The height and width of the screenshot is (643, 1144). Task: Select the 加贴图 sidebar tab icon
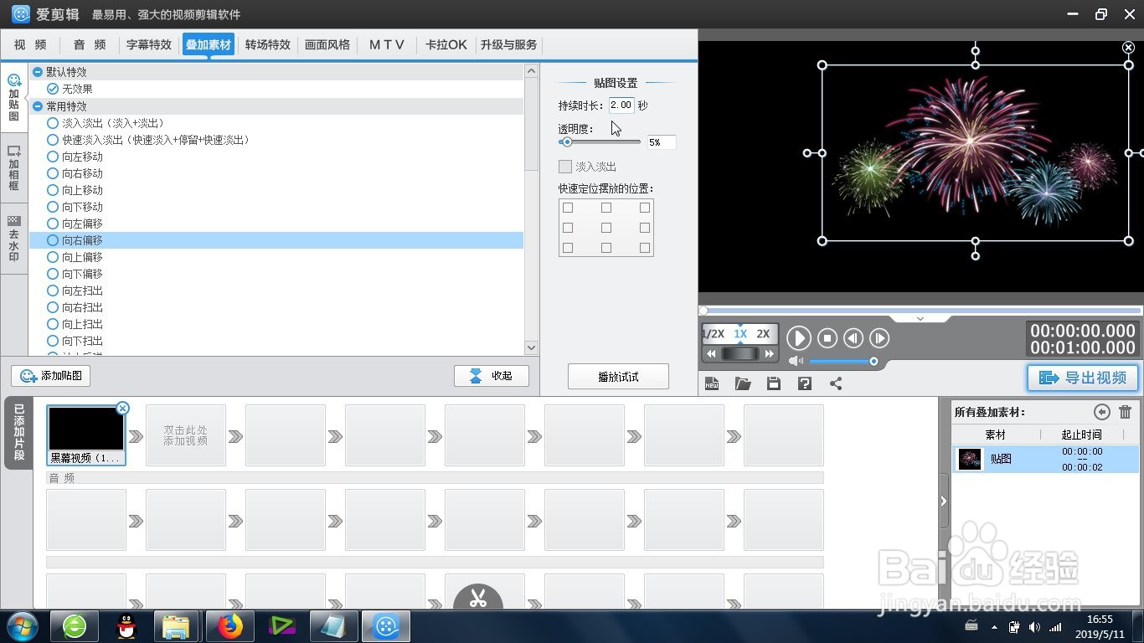point(14,80)
